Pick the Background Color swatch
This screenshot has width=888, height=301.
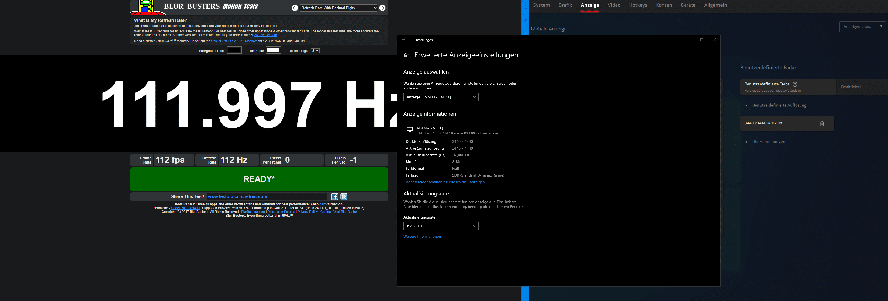234,50
